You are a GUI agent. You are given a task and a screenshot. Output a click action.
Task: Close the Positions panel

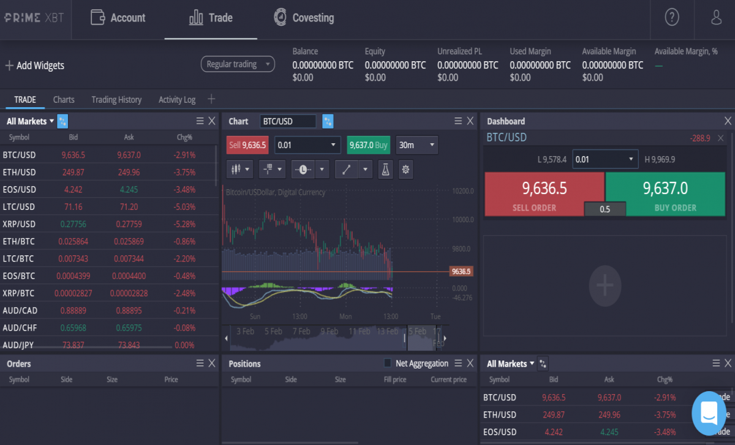pyautogui.click(x=470, y=364)
